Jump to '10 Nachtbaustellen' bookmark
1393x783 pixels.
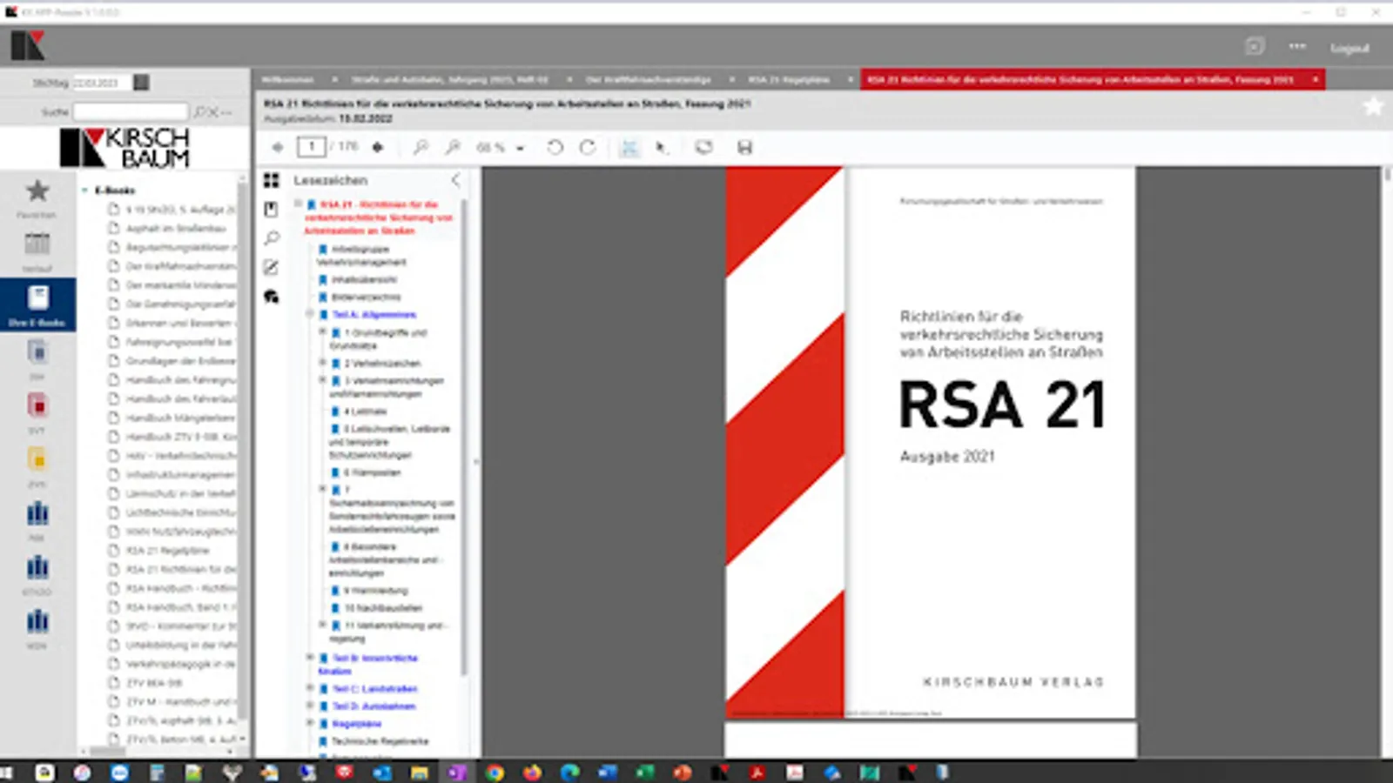(383, 607)
